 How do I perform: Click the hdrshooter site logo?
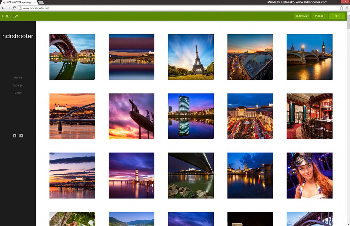(x=18, y=36)
